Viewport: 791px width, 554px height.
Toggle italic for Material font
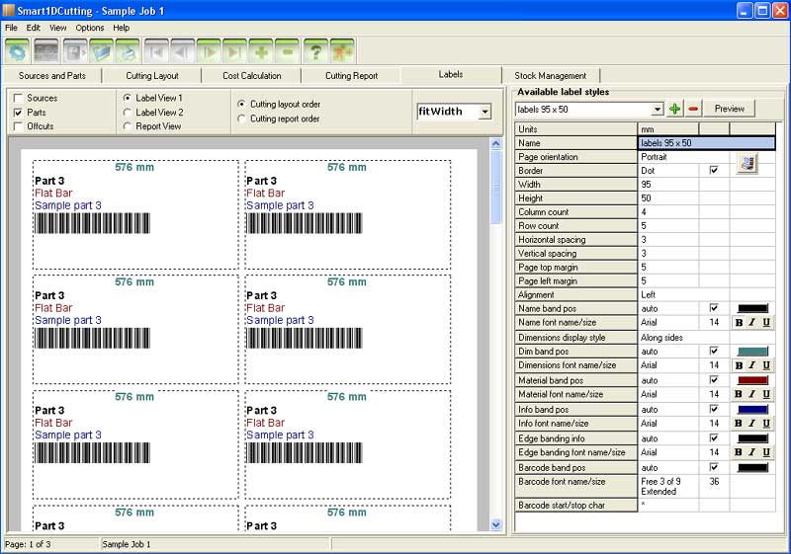pyautogui.click(x=752, y=394)
